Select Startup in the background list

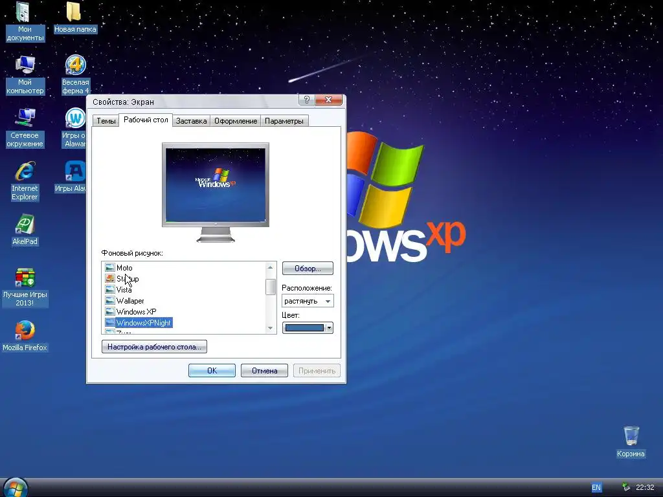click(128, 278)
